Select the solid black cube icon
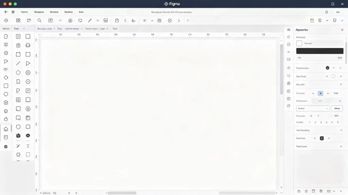348x195 pixels. [18, 136]
